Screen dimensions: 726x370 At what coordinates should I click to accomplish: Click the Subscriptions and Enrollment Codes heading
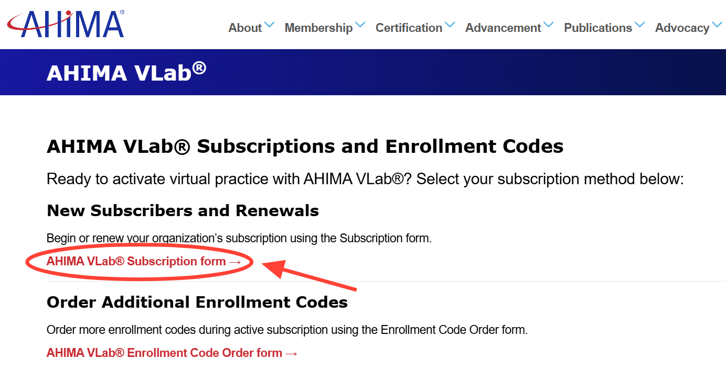point(305,147)
